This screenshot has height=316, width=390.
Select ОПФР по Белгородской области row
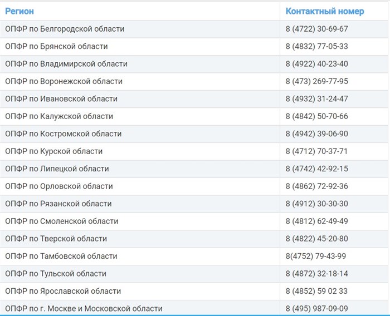[x=194, y=29]
